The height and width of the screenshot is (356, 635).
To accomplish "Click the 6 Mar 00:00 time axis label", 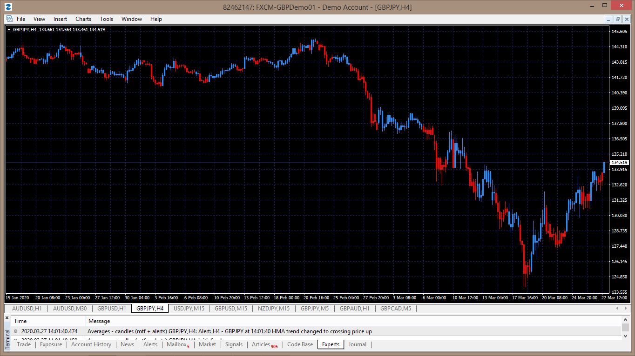I will click(x=434, y=297).
